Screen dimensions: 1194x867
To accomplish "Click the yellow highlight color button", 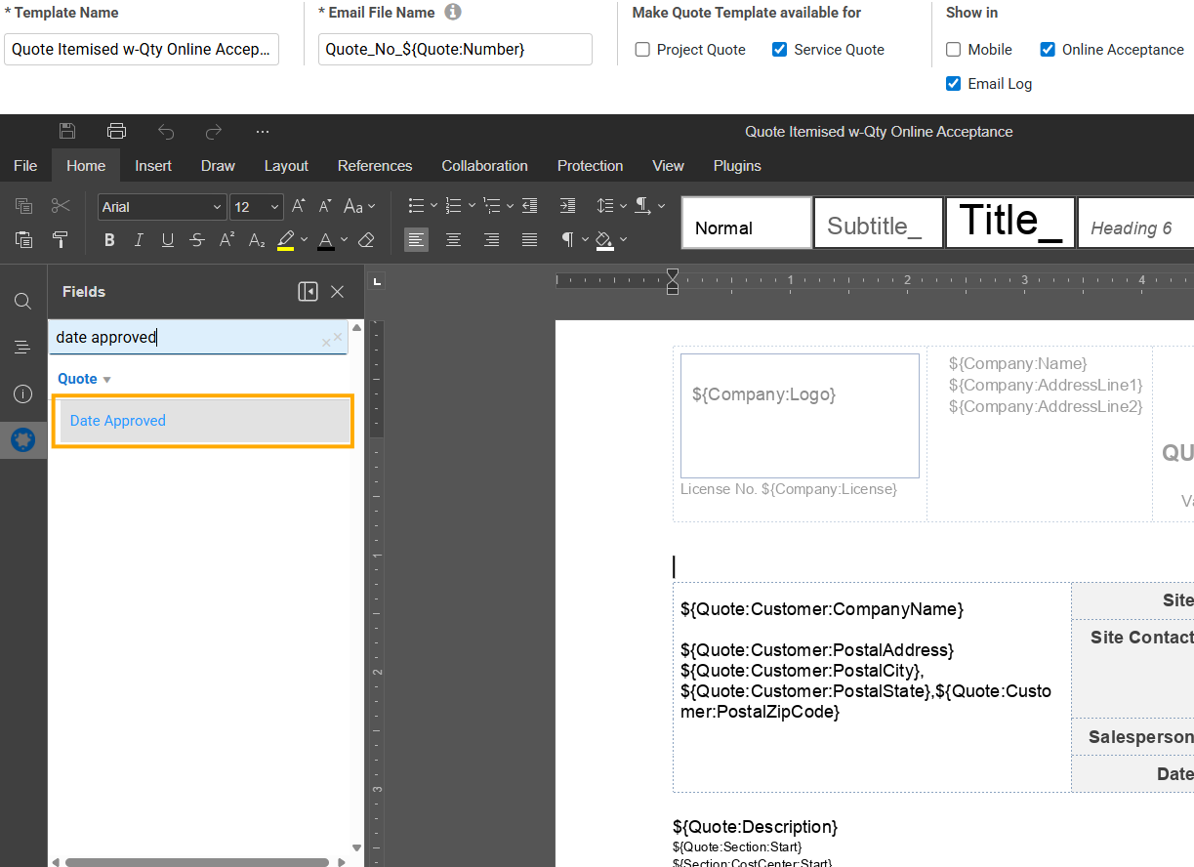I will tap(285, 240).
